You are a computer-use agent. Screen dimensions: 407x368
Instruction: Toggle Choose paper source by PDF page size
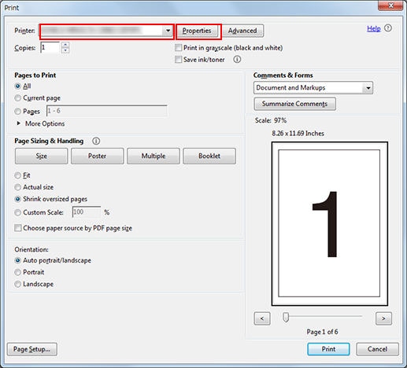18,228
